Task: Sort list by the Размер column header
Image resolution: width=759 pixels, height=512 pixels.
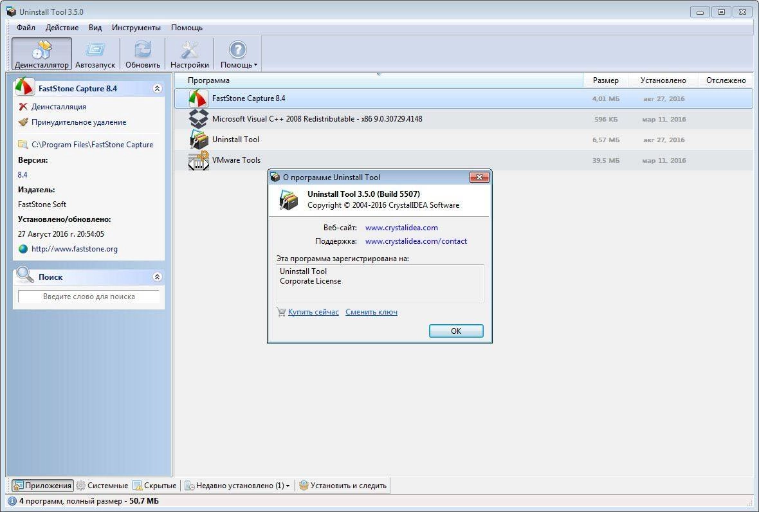Action: (x=605, y=80)
